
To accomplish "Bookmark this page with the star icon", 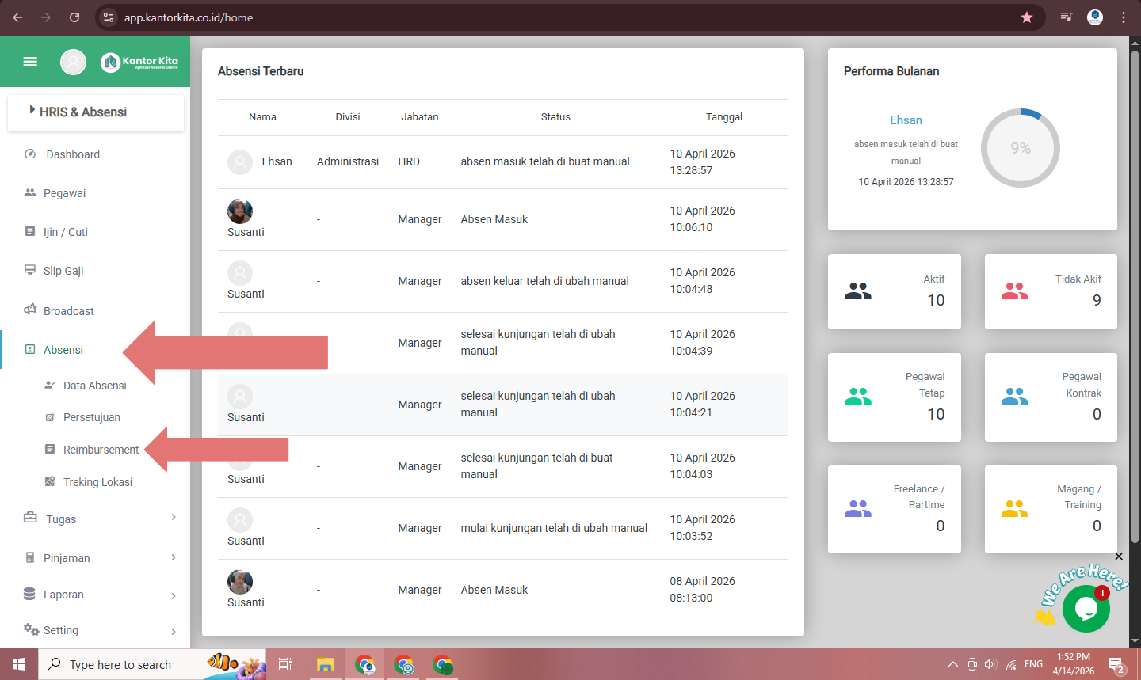I will (x=1027, y=17).
